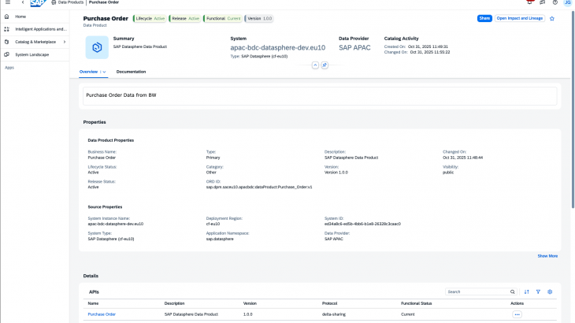The height and width of the screenshot is (323, 575).
Task: Click the Version 1.0.0 badge
Action: point(259,18)
